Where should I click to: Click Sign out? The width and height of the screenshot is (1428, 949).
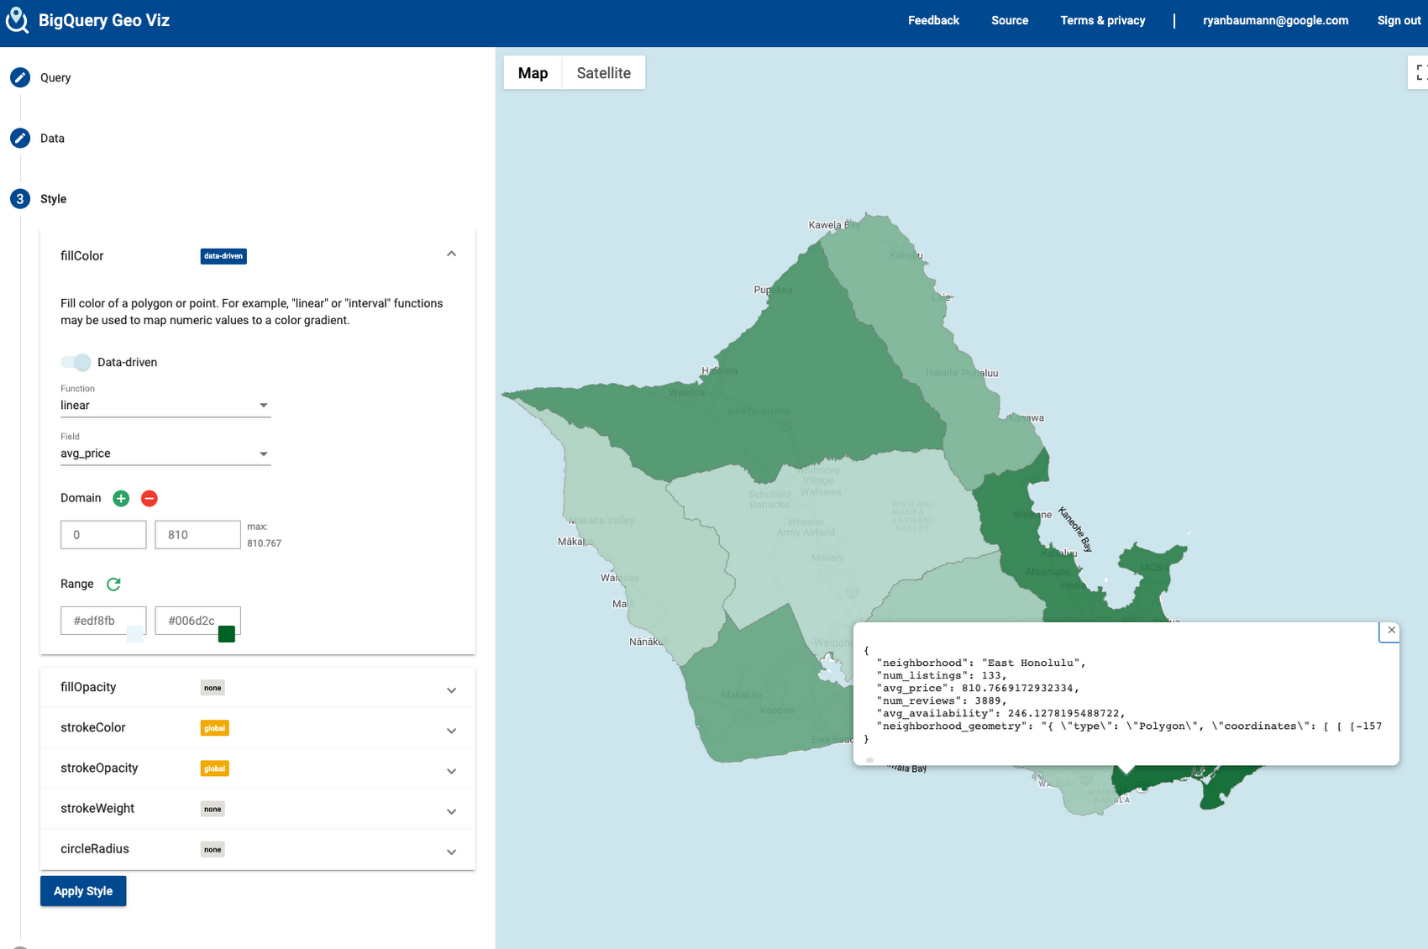[x=1399, y=20]
